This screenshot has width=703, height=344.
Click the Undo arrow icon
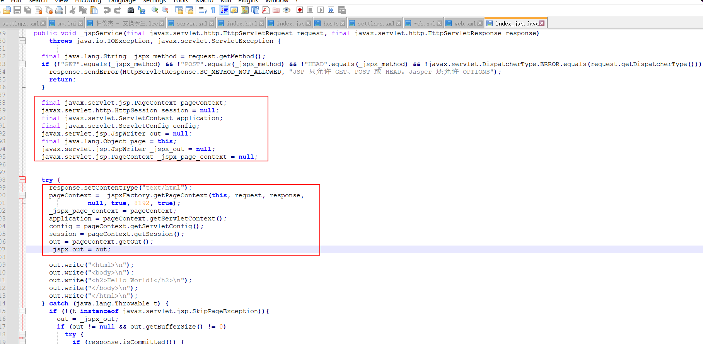click(107, 10)
